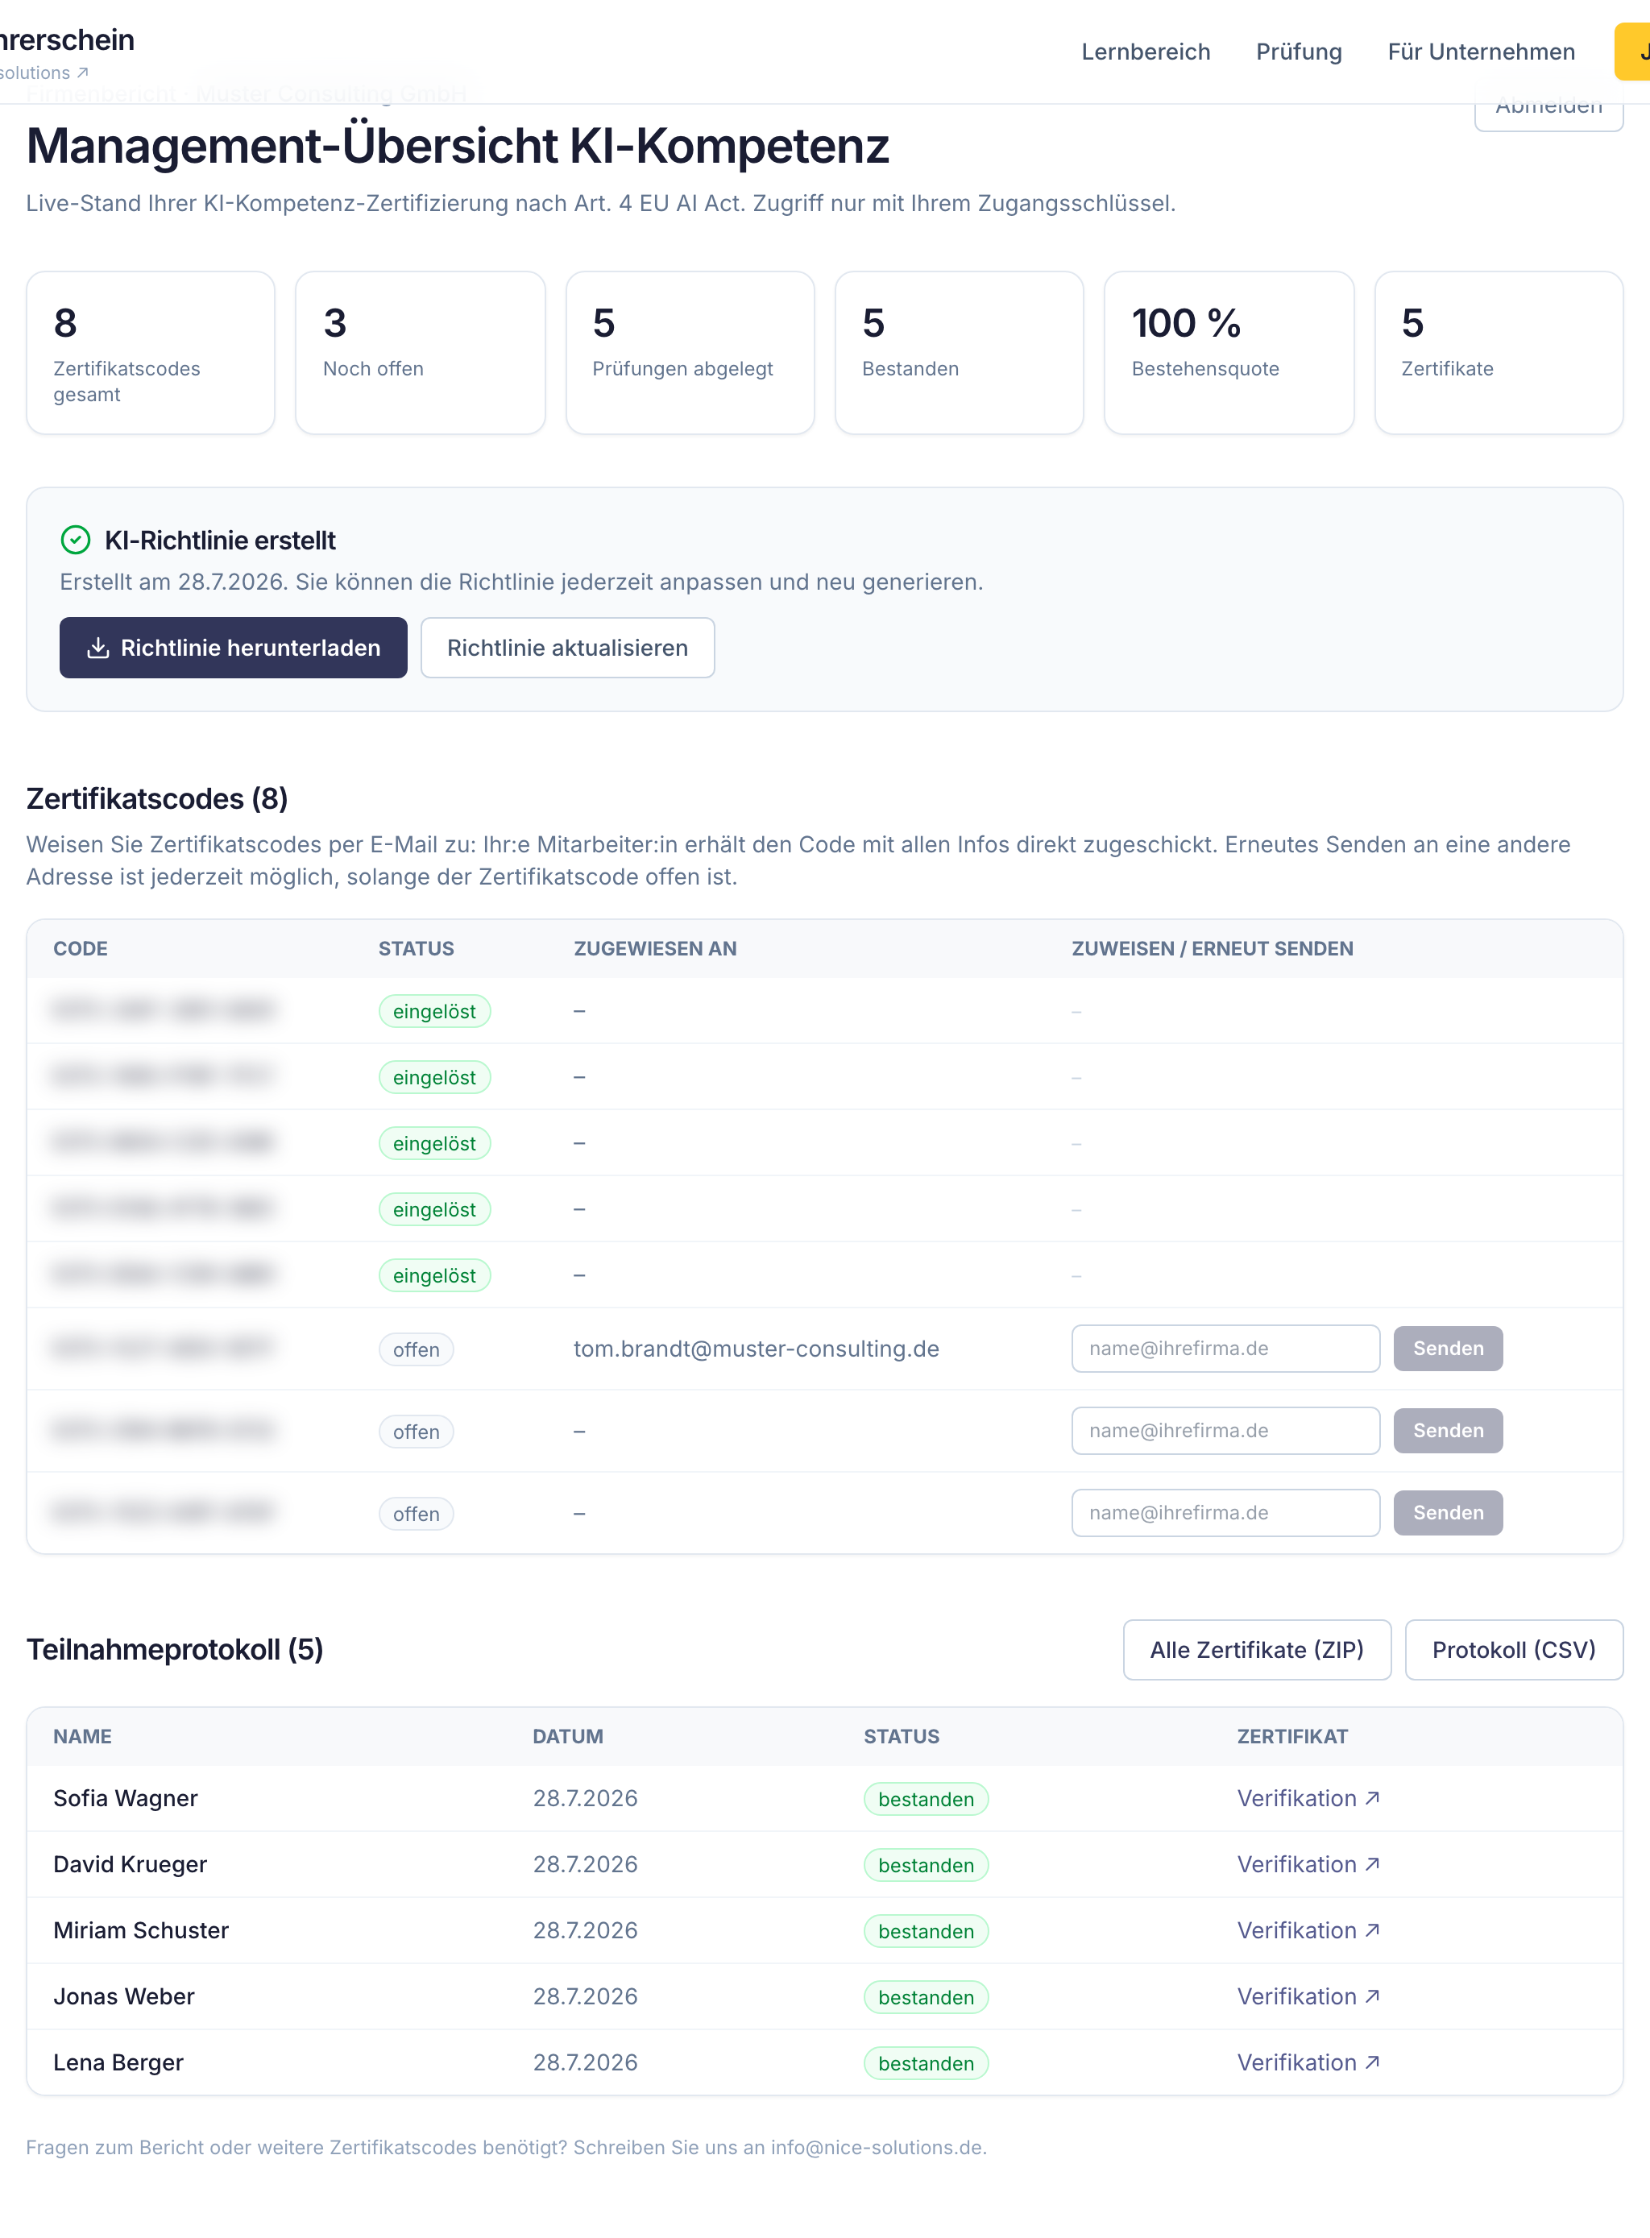
Task: Select the name Sofia Wagner
Action: pyautogui.click(x=126, y=1797)
